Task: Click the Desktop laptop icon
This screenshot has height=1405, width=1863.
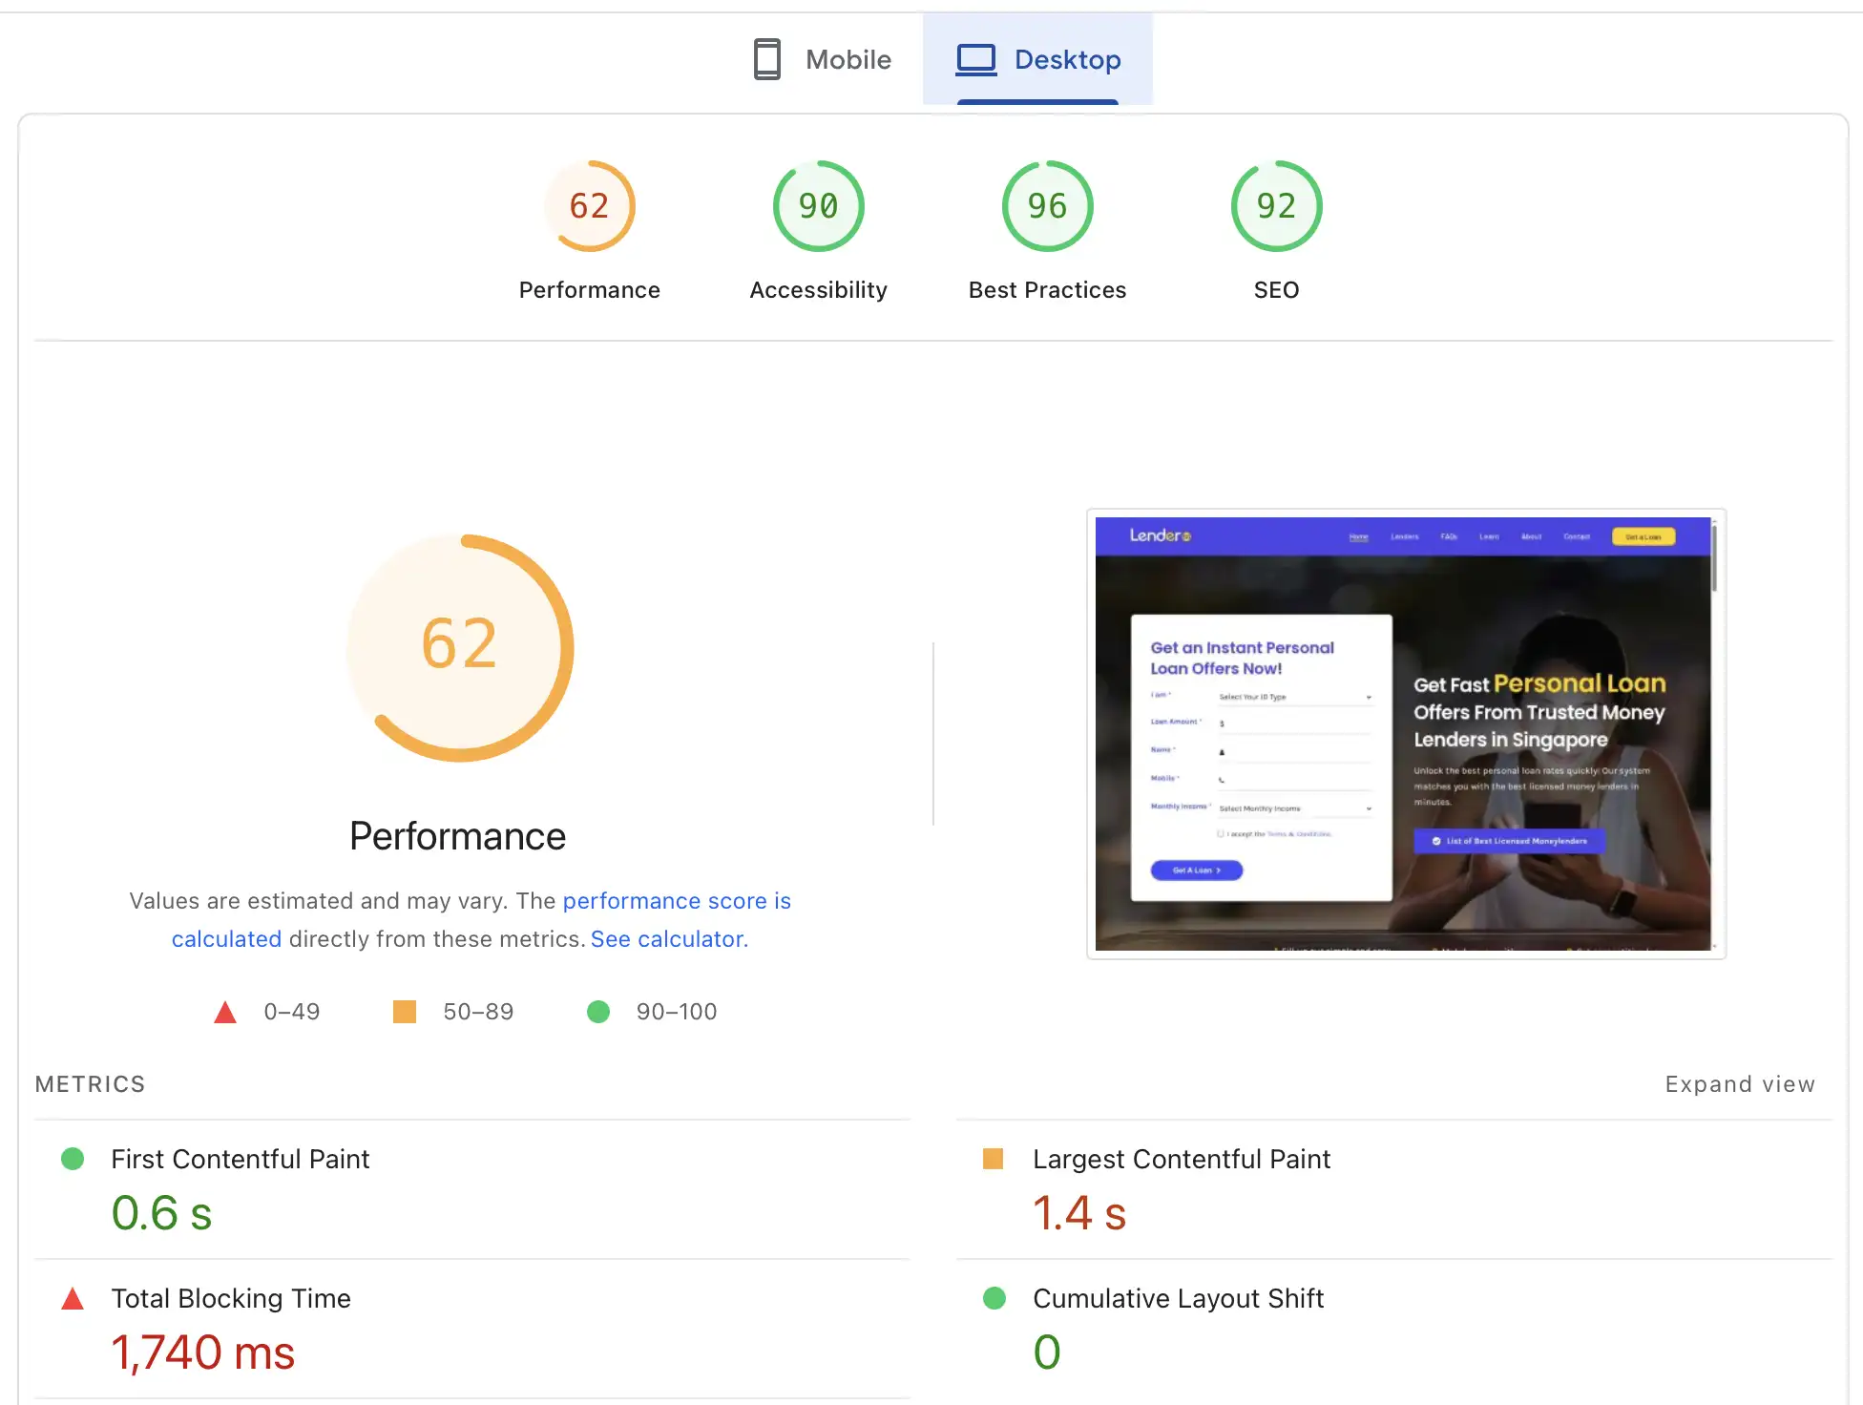Action: [975, 59]
